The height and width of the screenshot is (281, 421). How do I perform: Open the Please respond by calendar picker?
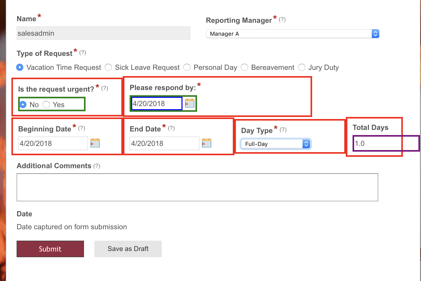190,103
